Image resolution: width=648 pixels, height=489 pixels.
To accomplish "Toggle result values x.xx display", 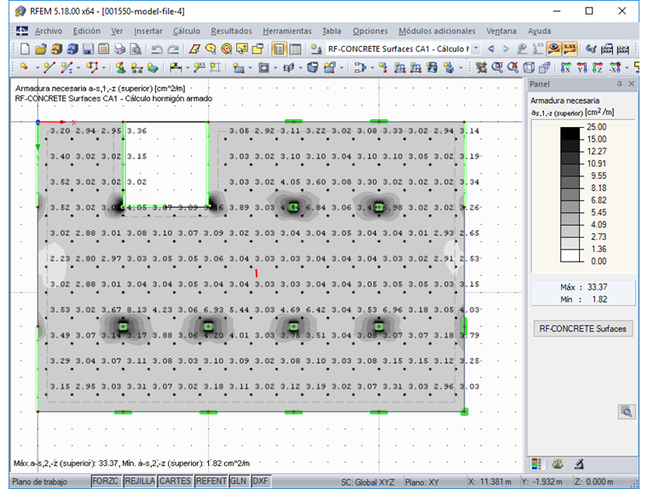I will coord(570,49).
